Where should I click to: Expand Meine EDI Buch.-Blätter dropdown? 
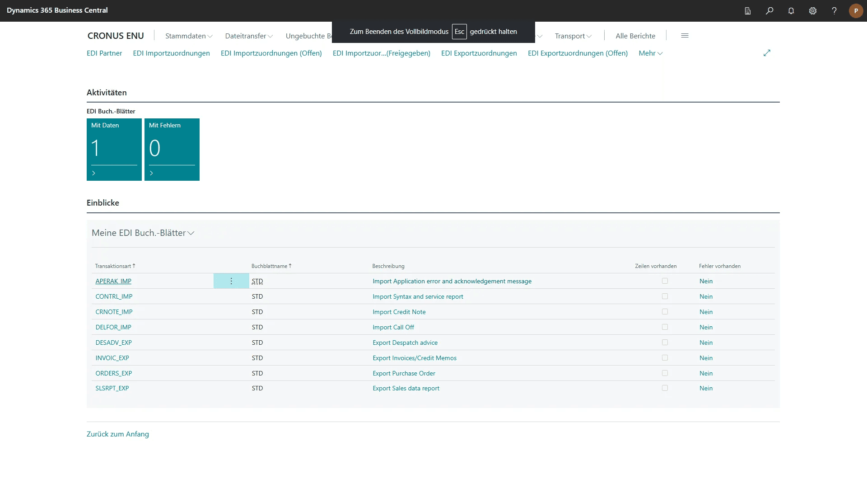click(x=143, y=233)
